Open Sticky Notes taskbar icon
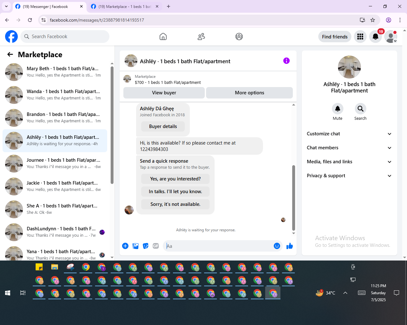This screenshot has height=325, width=407. (39, 267)
